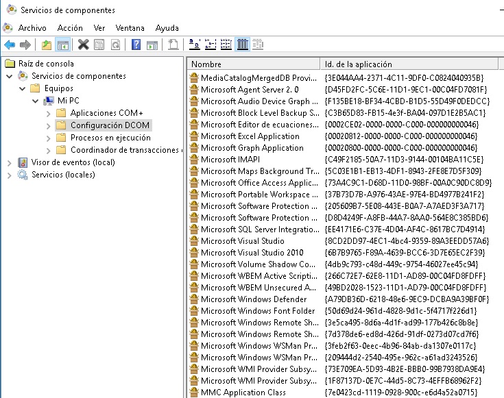504x398 pixels.
Task: Select Microsoft Windows Defender entry icon
Action: click(x=194, y=299)
